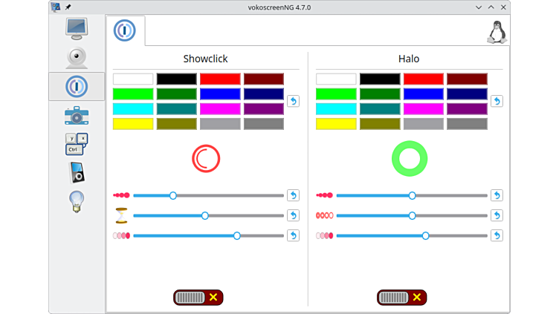Viewport: 559px width, 314px height.
Task: Reset the Halo bottom opacity slider
Action: coord(497,235)
